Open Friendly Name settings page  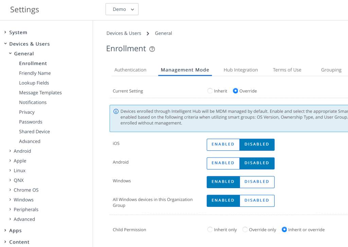35,73
